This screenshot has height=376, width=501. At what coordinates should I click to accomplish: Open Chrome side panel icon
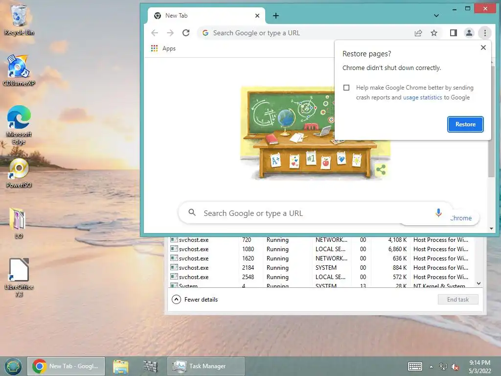[x=454, y=33]
